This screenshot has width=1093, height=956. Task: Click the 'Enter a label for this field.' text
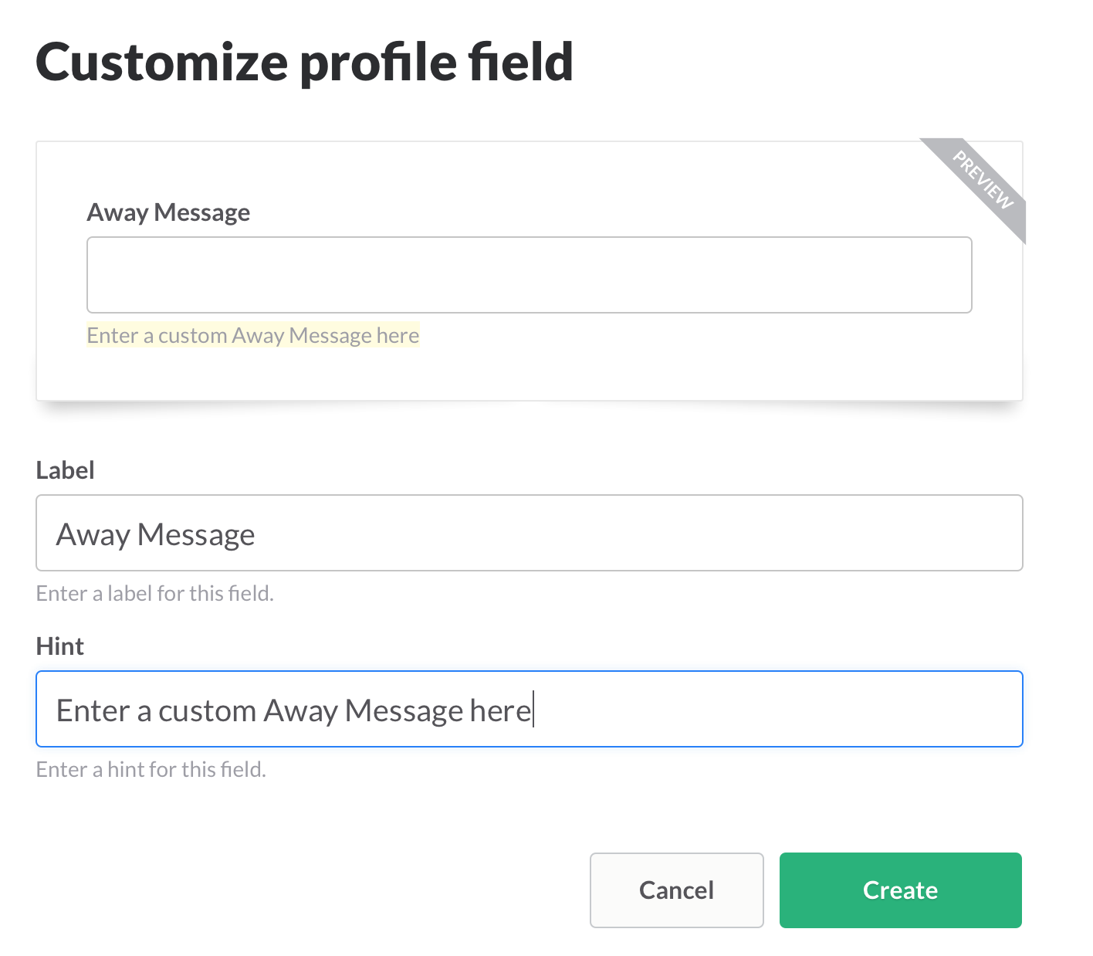154,593
